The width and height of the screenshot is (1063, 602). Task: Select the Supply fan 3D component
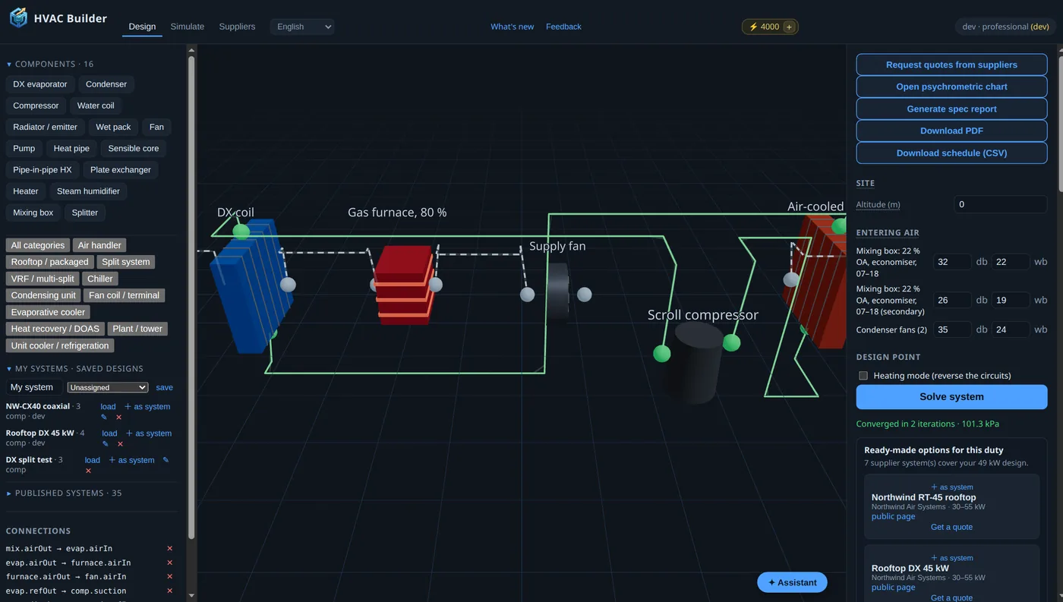pos(557,292)
